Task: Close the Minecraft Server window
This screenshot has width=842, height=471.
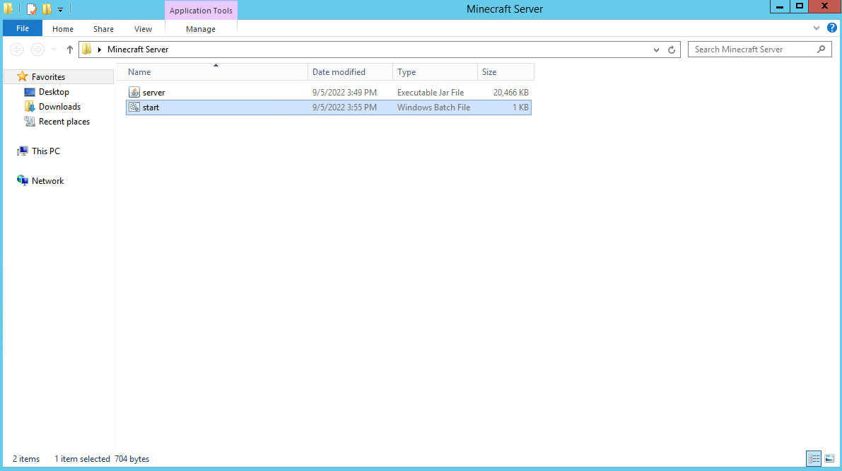Action: click(825, 6)
